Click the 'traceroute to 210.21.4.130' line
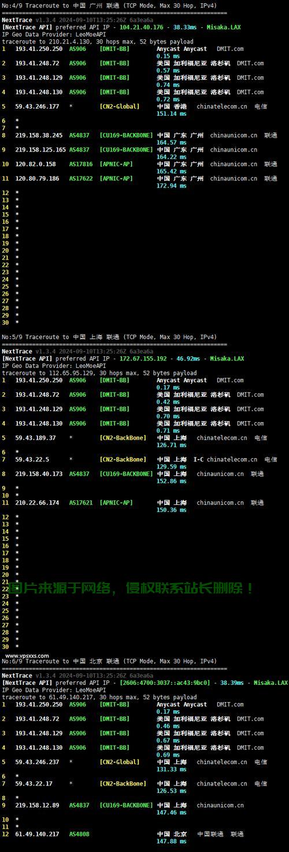This screenshot has width=289, height=852. 98,42
